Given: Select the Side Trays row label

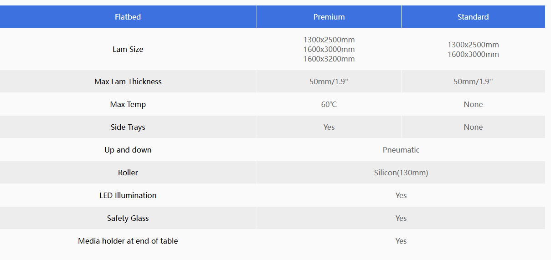Looking at the screenshot, I should pos(128,127).
